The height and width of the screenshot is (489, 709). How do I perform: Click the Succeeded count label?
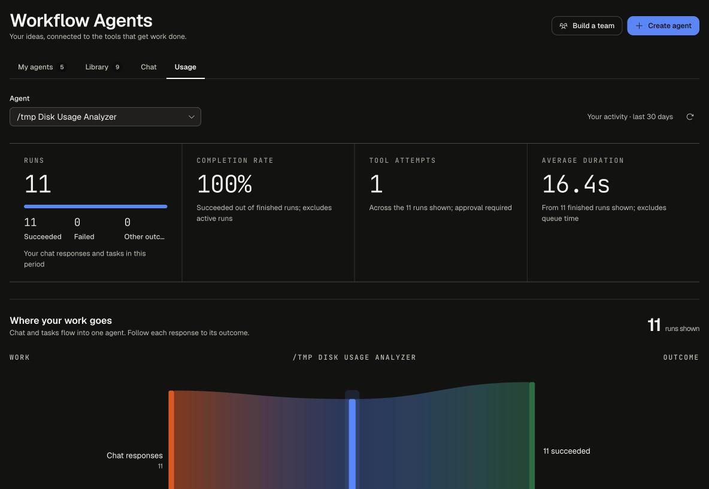[x=43, y=236]
